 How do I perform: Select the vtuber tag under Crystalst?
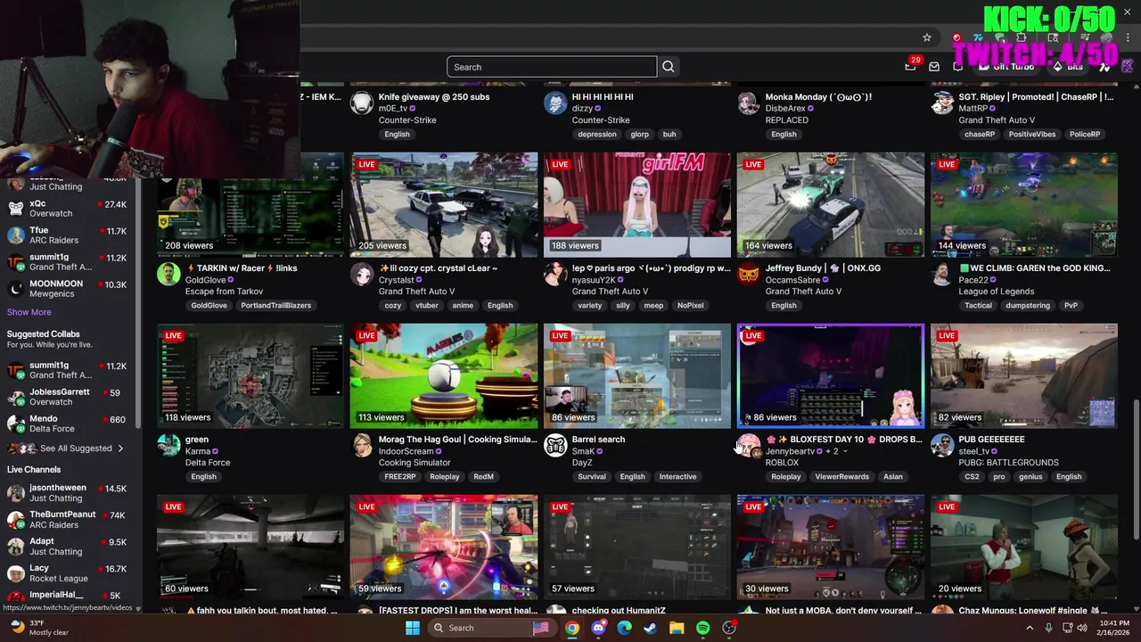point(427,305)
